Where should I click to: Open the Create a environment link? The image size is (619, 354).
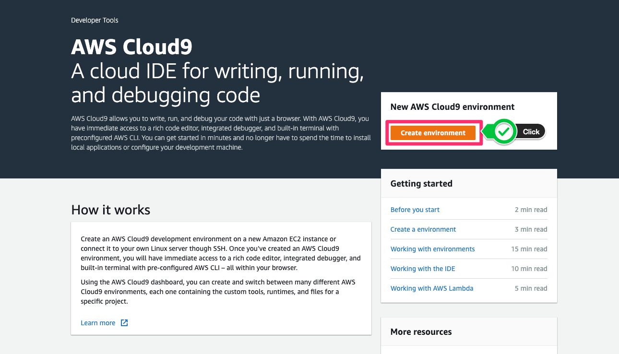coord(423,229)
